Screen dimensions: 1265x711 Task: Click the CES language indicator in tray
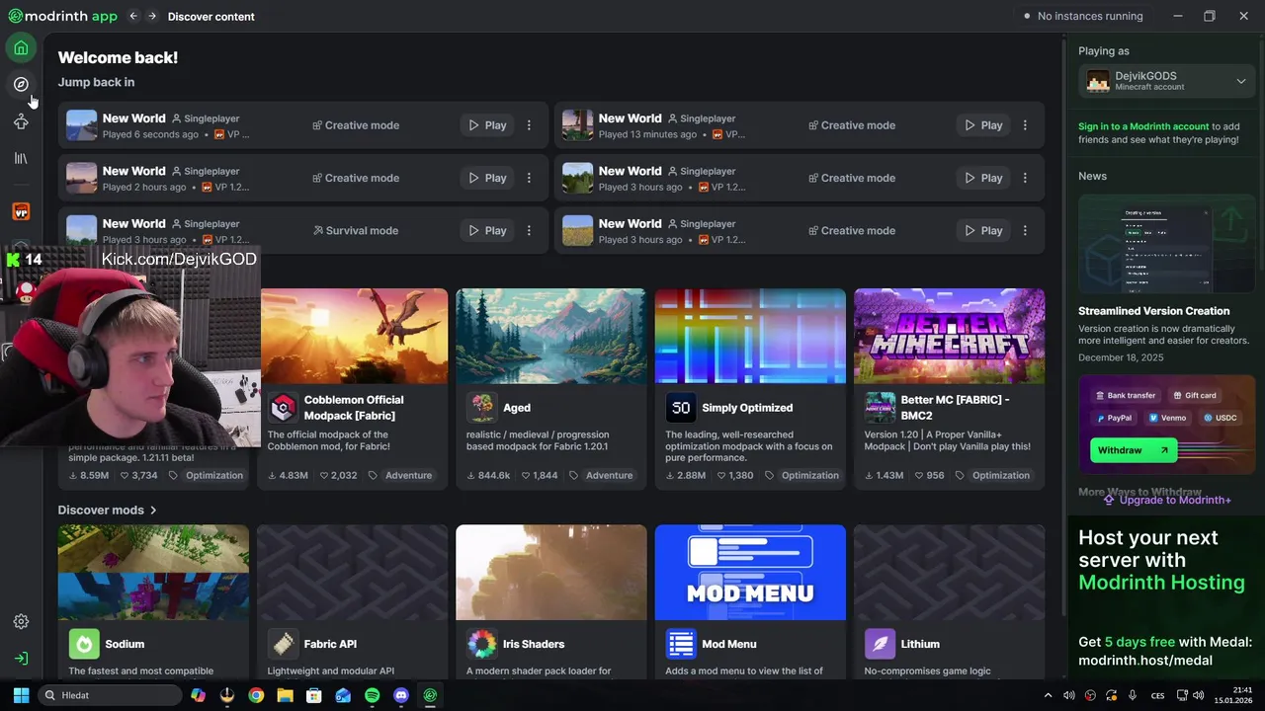tap(1157, 695)
